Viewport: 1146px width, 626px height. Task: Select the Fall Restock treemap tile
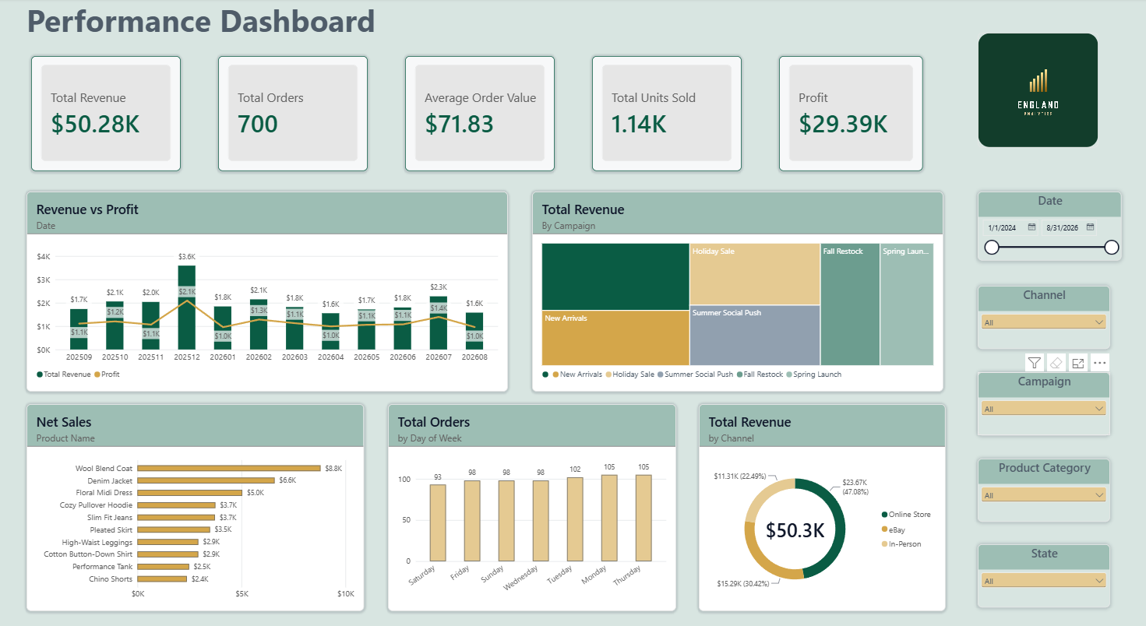click(850, 304)
